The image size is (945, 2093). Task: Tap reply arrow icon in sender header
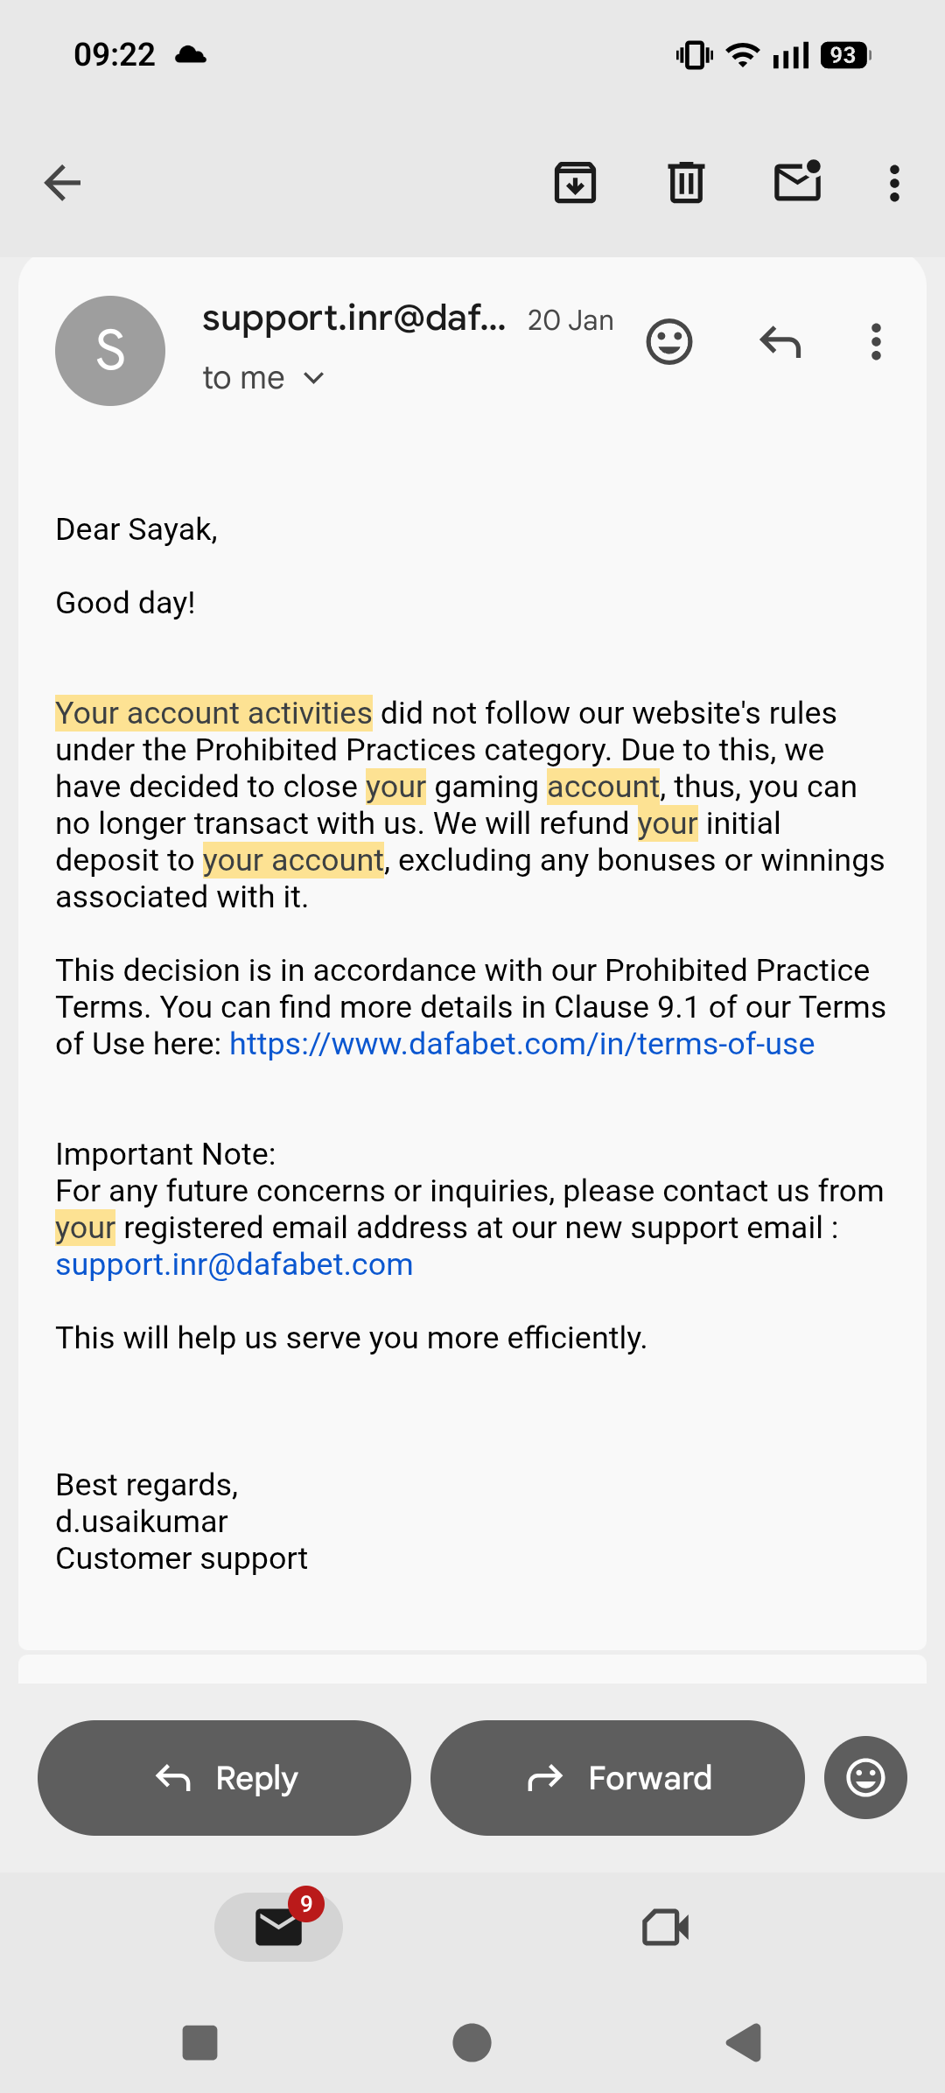(x=780, y=342)
